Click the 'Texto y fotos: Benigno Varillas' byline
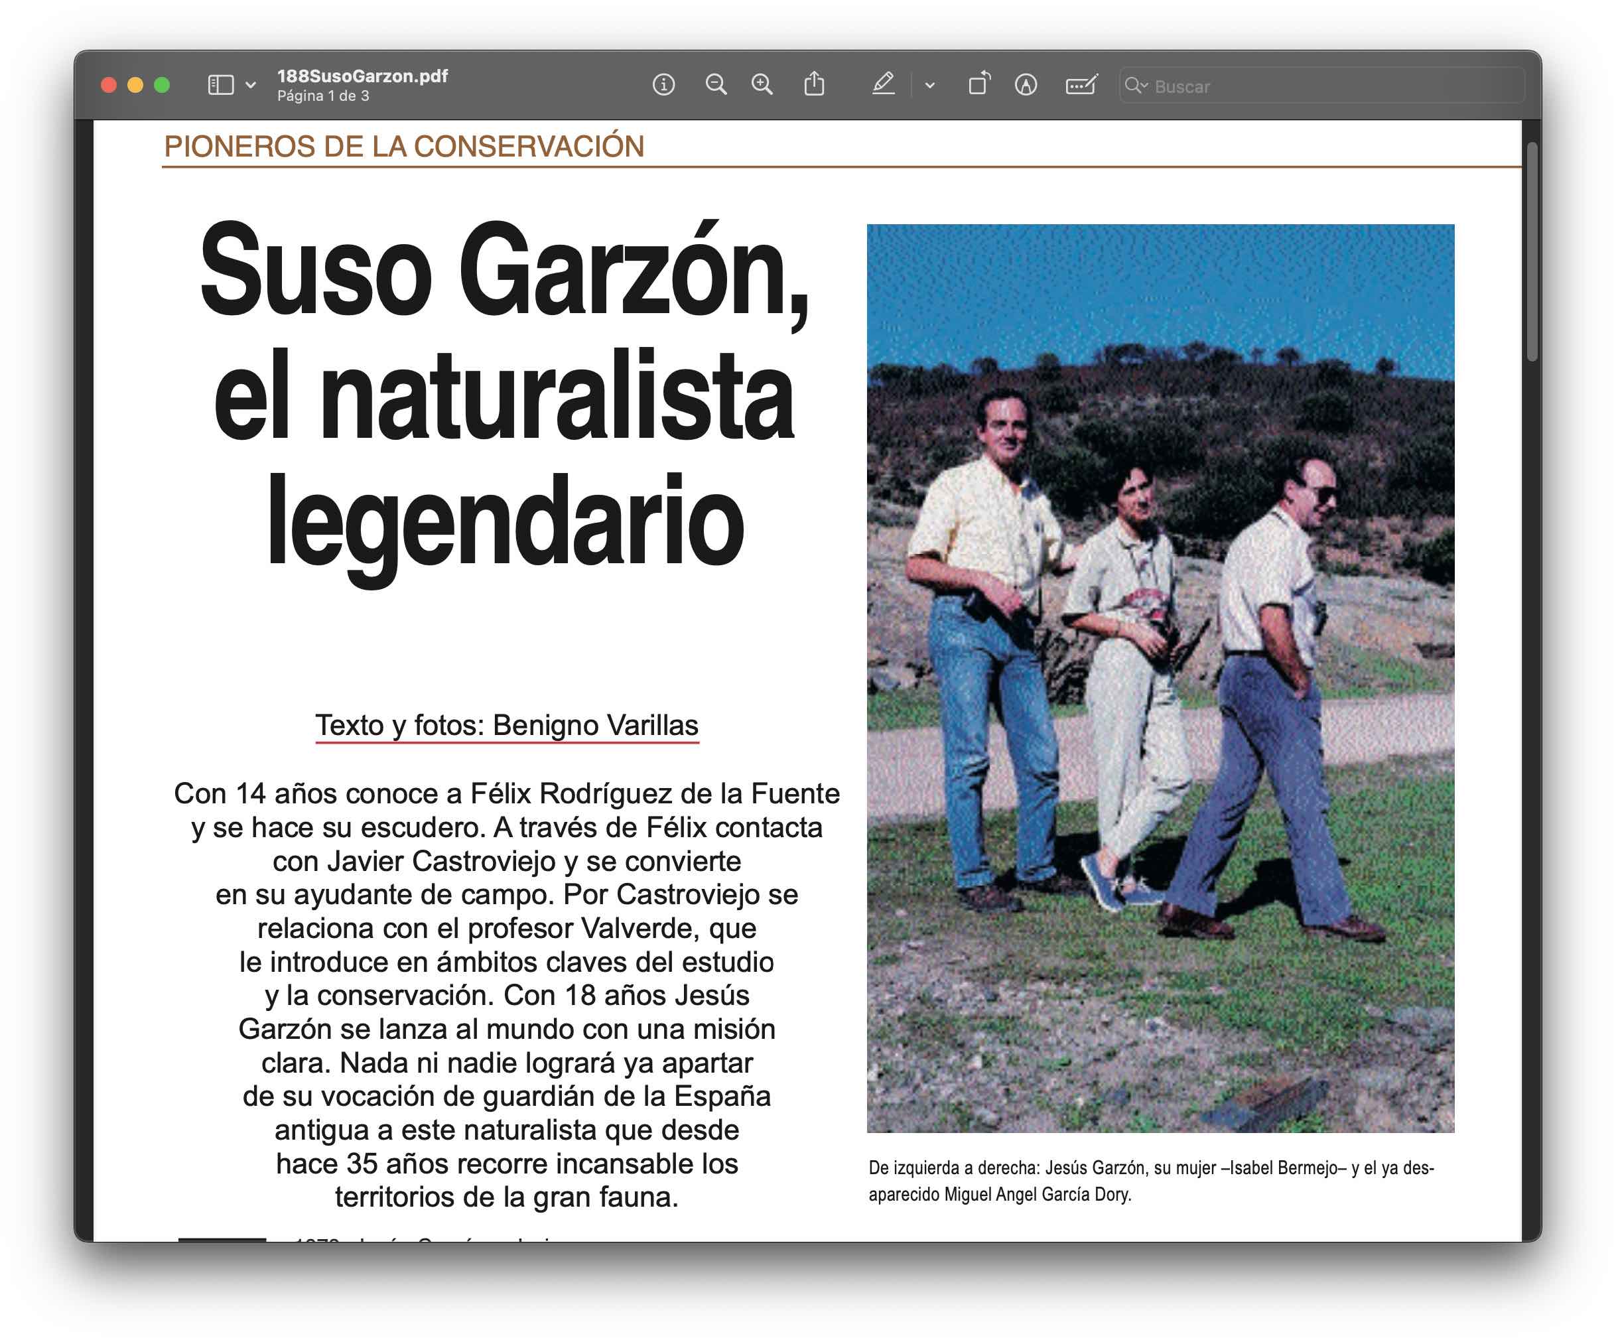Image resolution: width=1616 pixels, height=1340 pixels. [x=506, y=726]
